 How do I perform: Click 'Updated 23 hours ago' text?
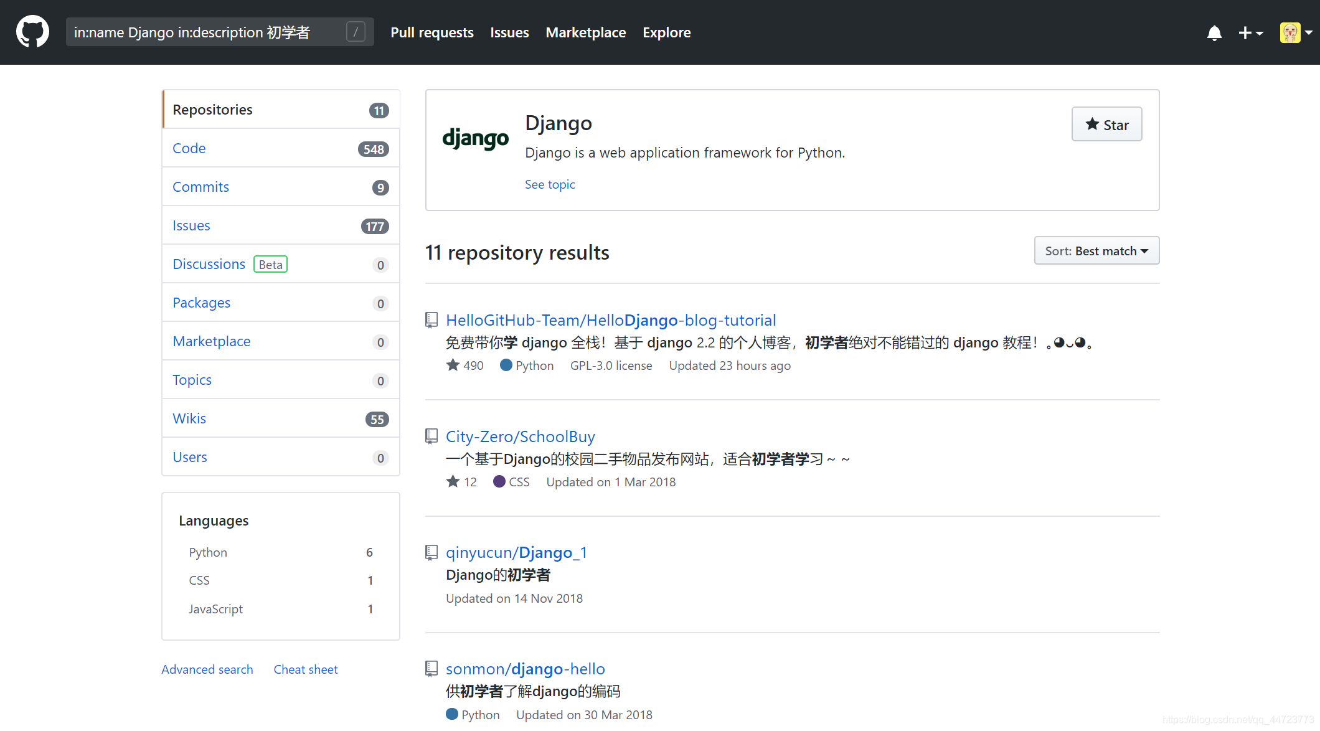pyautogui.click(x=730, y=365)
